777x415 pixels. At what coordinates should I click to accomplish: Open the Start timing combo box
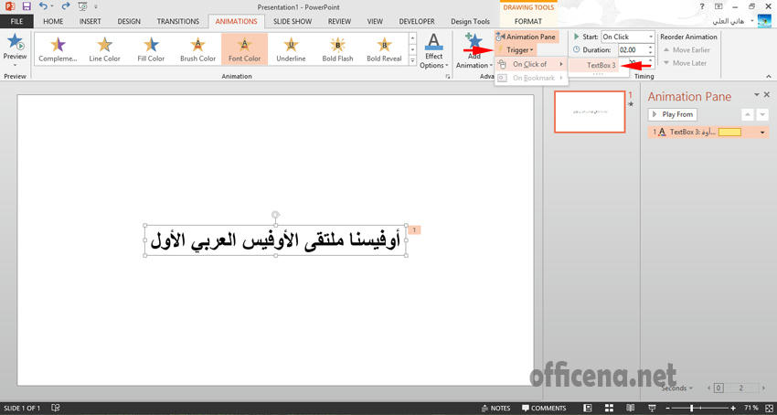(628, 37)
